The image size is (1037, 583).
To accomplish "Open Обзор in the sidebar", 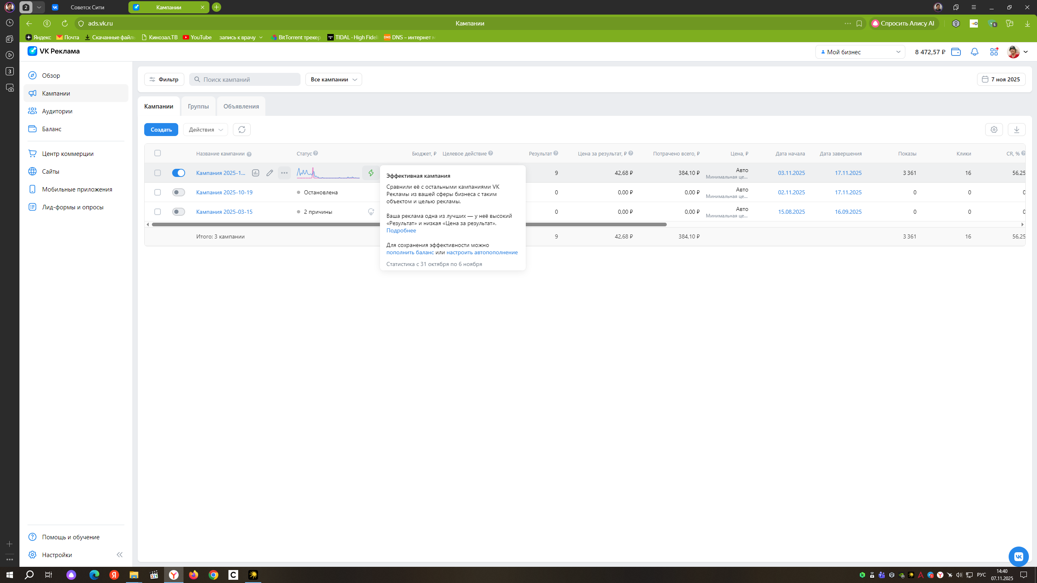I will pyautogui.click(x=76, y=75).
